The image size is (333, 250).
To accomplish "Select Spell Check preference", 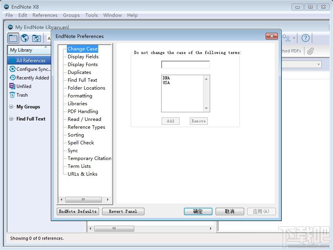I will click(81, 143).
